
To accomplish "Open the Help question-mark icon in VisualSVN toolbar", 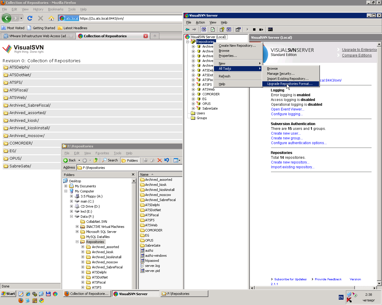I will tap(222, 29).
